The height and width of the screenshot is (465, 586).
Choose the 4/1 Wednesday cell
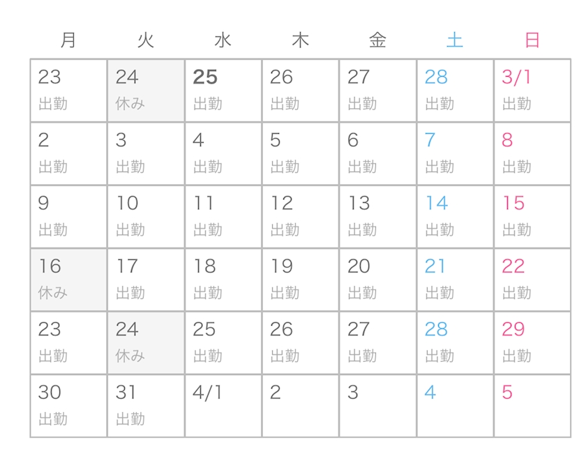tap(223, 406)
